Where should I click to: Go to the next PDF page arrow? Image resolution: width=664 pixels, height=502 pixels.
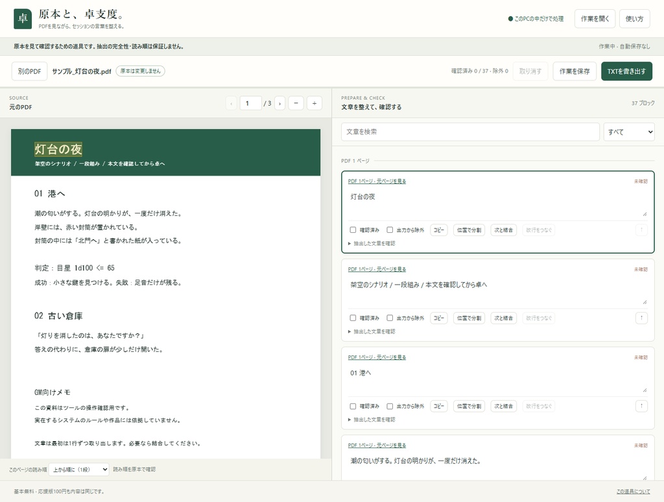click(x=279, y=103)
